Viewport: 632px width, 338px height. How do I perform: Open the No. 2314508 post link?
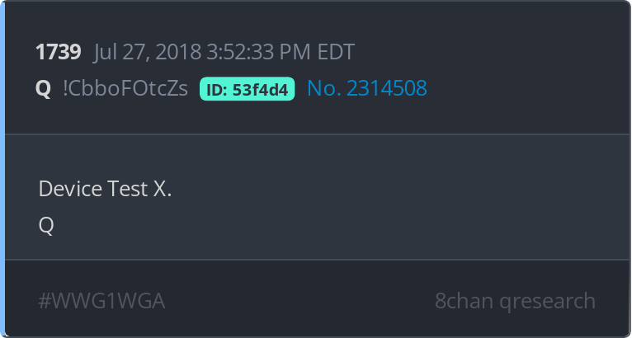point(367,88)
